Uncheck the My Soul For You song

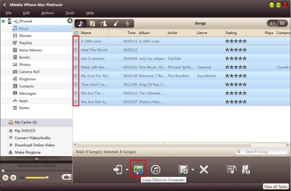coord(76,76)
